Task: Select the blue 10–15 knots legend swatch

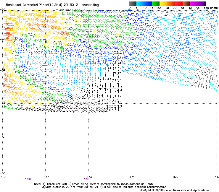Action: pyautogui.click(x=148, y=4)
